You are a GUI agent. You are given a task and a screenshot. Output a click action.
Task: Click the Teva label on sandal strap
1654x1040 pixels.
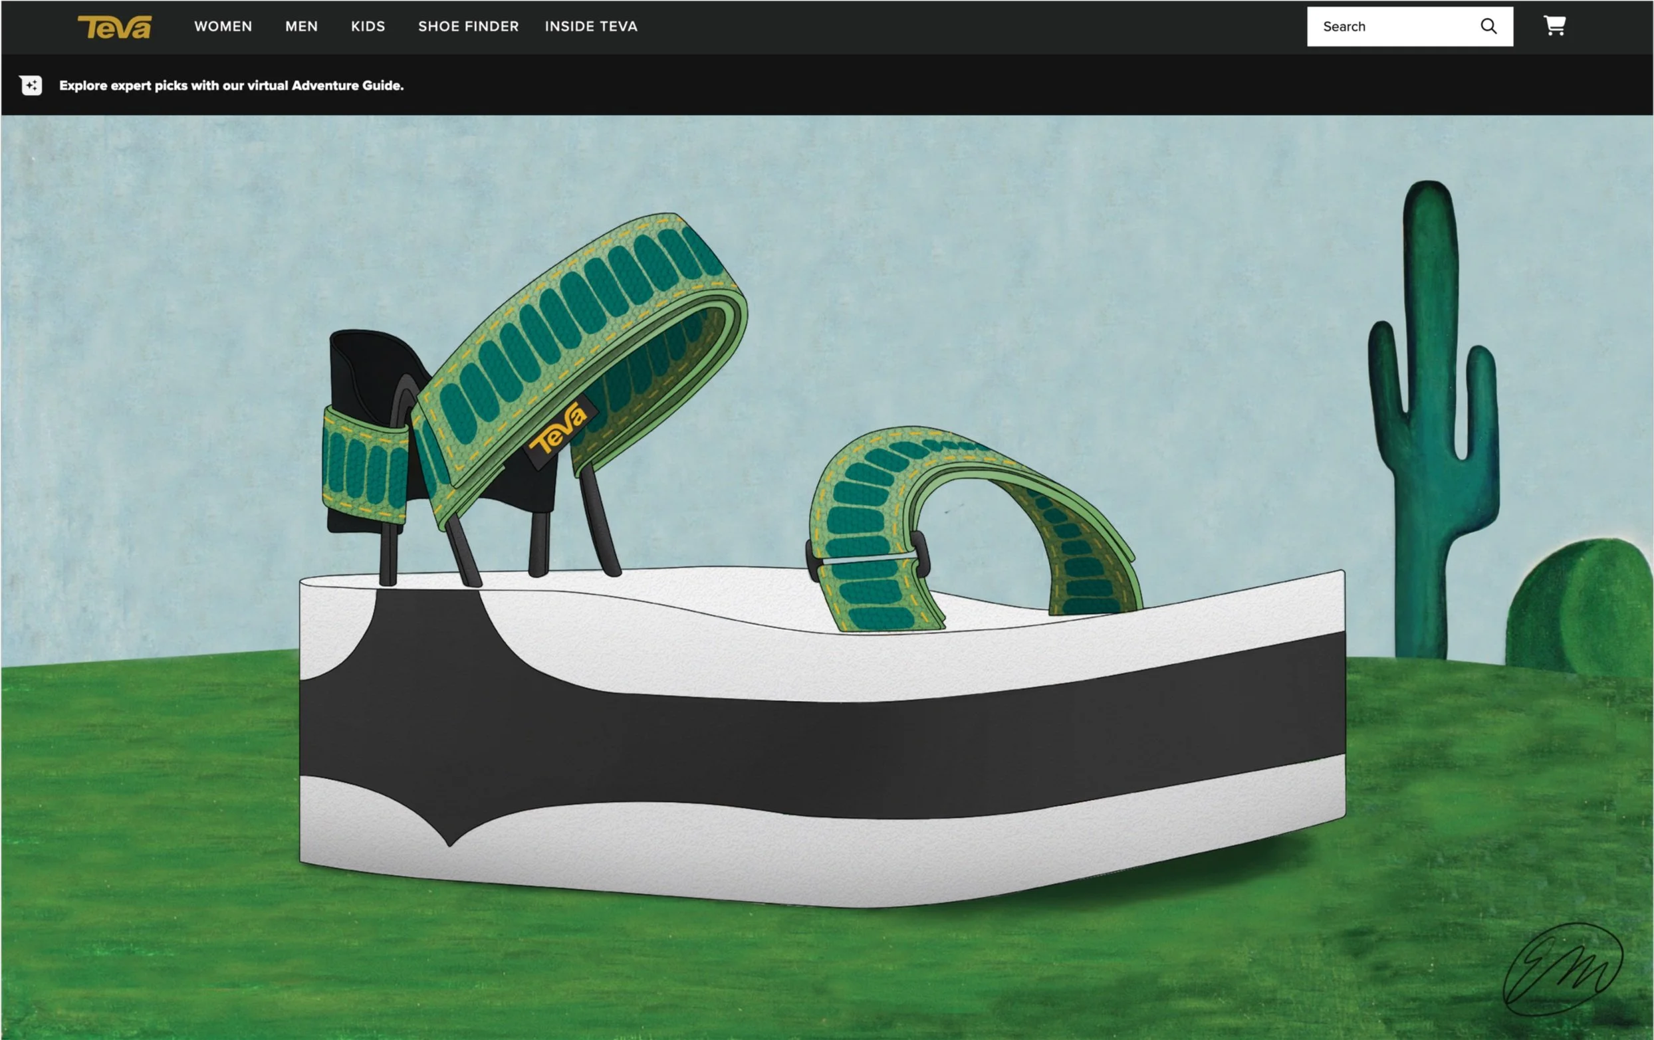[560, 430]
